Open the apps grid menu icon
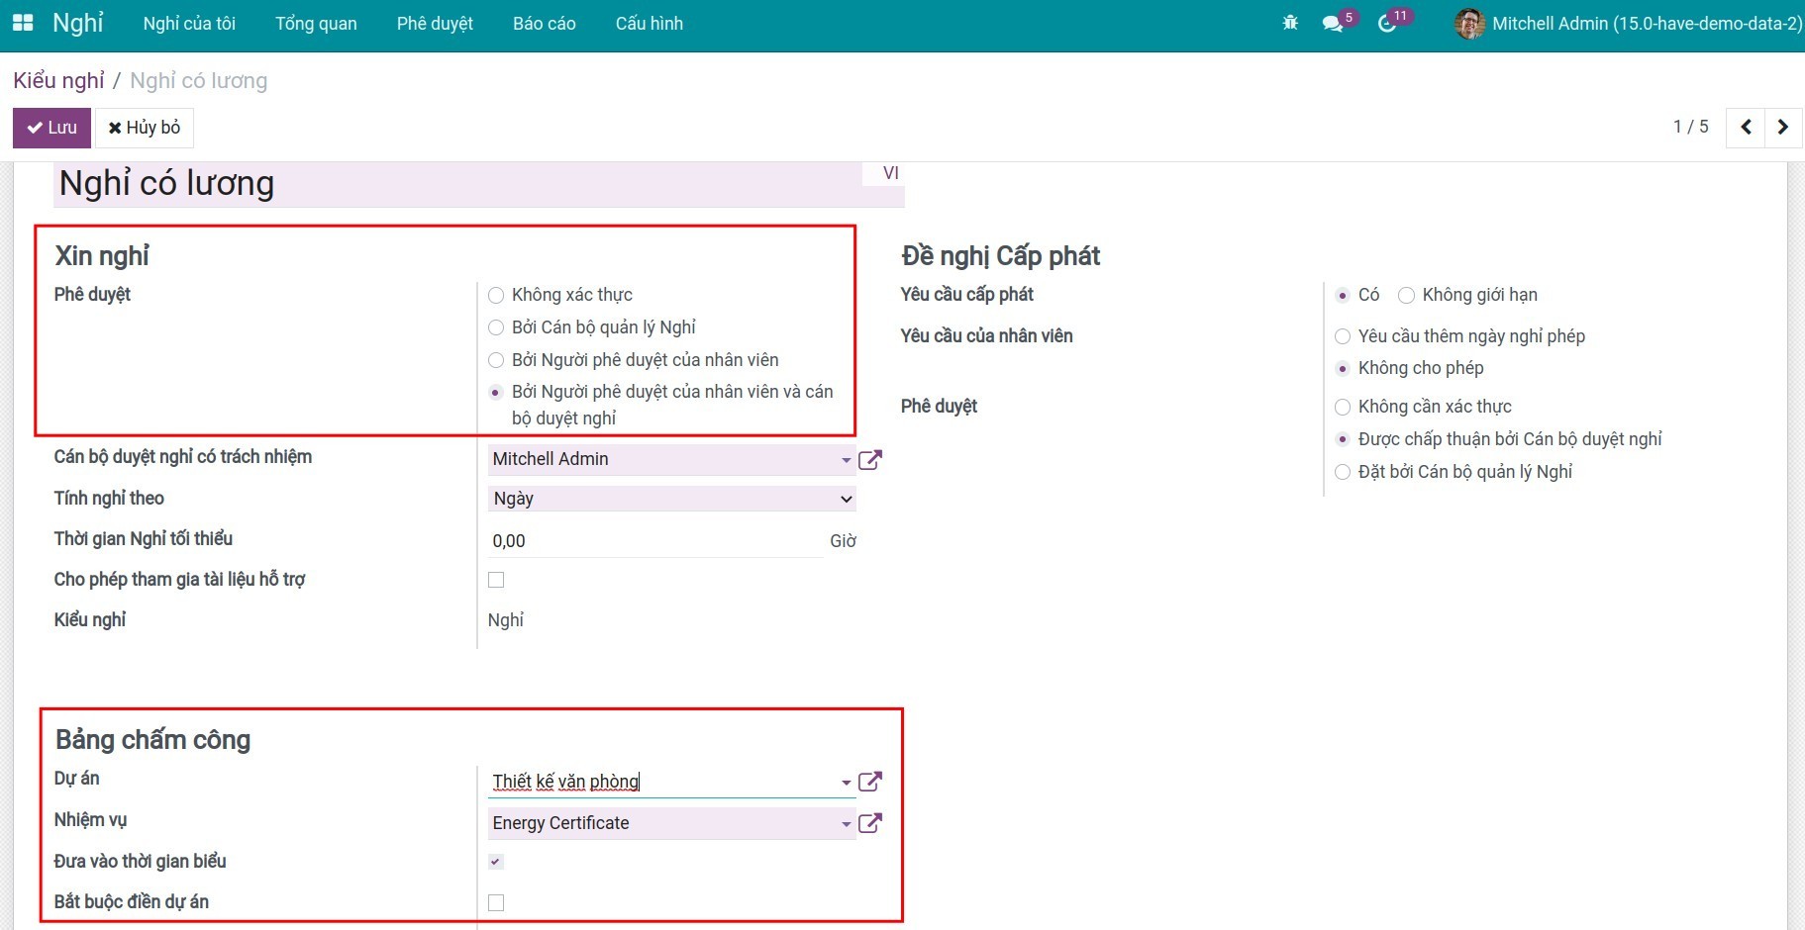The width and height of the screenshot is (1805, 930). point(22,23)
